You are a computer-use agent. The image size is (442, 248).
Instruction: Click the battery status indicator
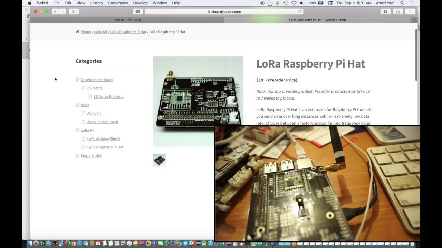point(316,3)
